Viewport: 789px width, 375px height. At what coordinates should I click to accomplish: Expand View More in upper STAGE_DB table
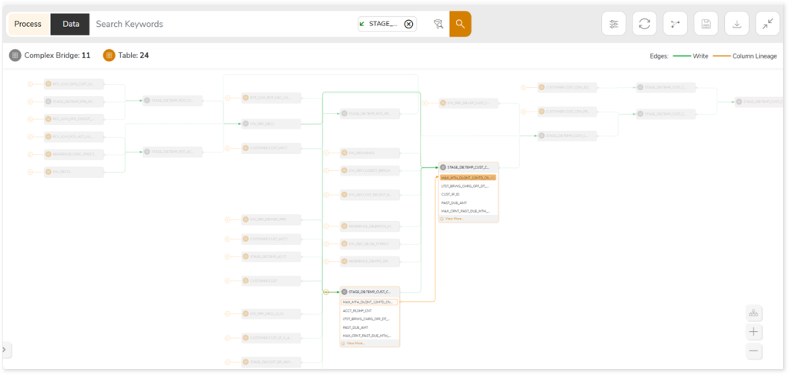(x=453, y=219)
